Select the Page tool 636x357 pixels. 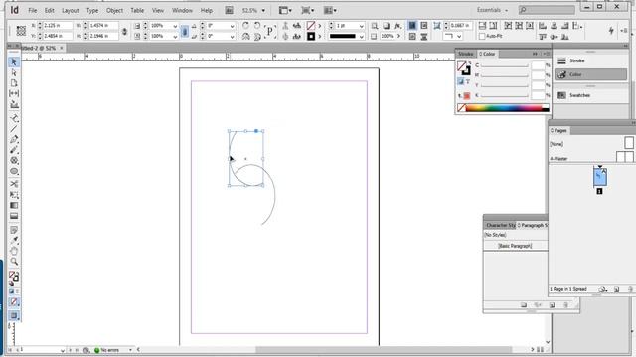tap(14, 83)
